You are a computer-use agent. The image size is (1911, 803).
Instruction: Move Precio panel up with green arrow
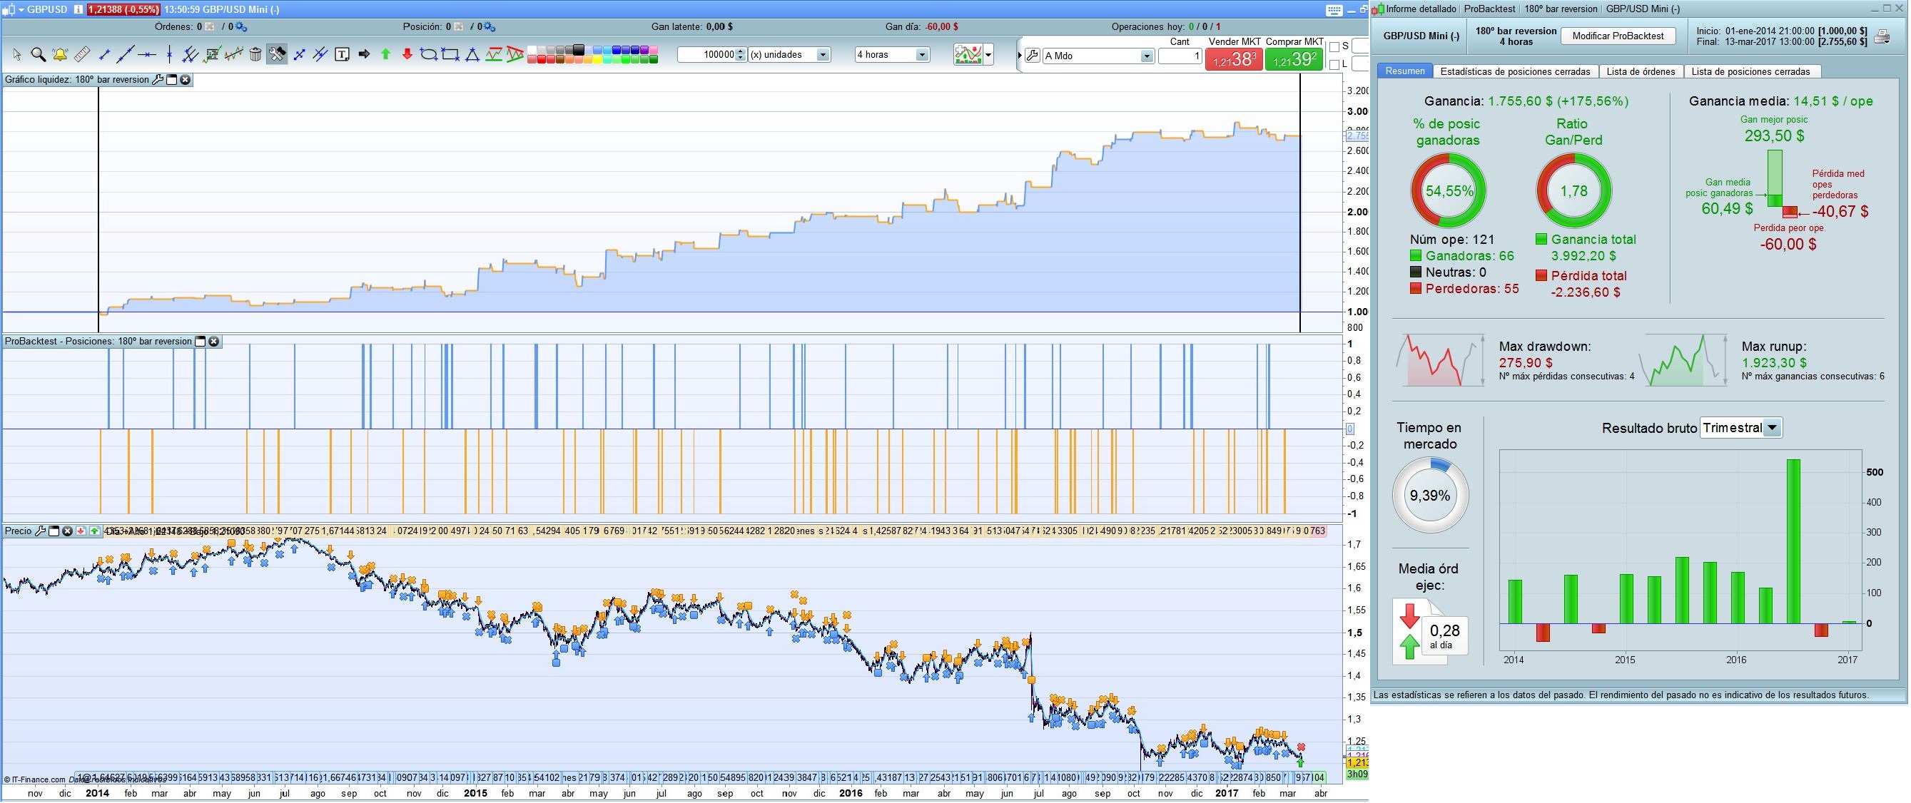[95, 531]
